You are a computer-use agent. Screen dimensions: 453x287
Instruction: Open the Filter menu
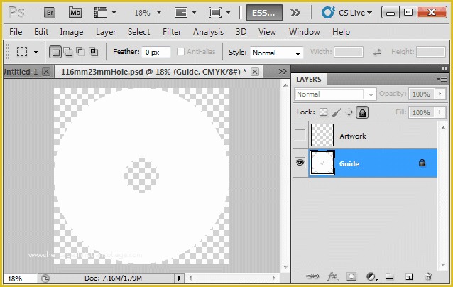[x=172, y=32]
